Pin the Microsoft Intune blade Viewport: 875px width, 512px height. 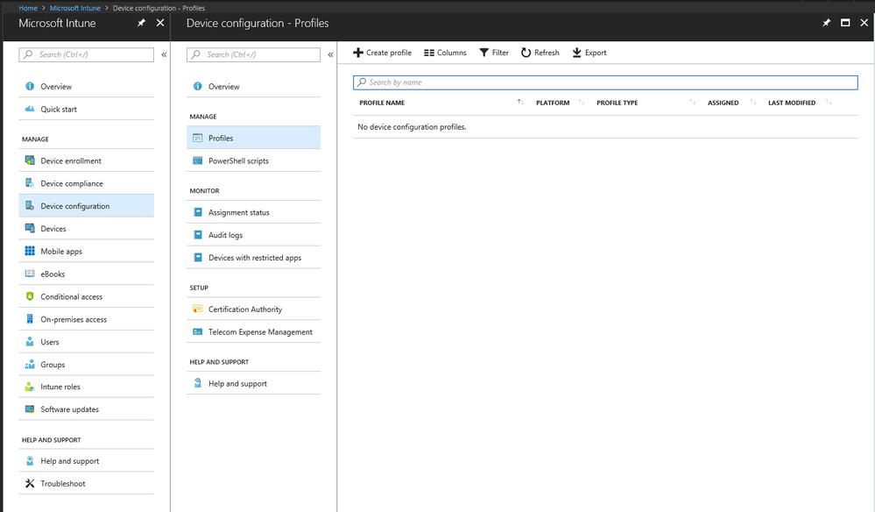[142, 23]
